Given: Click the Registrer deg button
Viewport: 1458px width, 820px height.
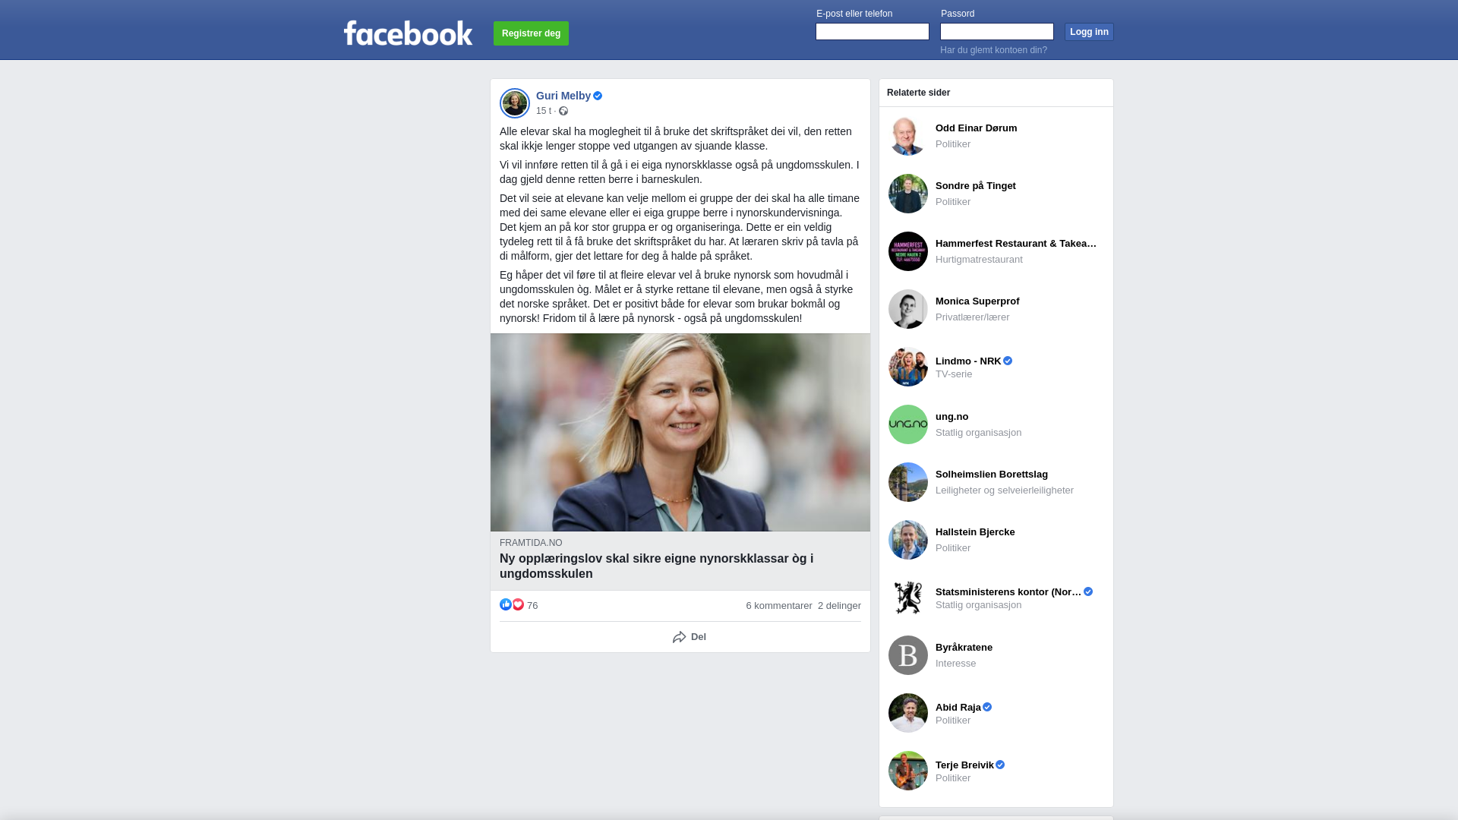Looking at the screenshot, I should (531, 33).
